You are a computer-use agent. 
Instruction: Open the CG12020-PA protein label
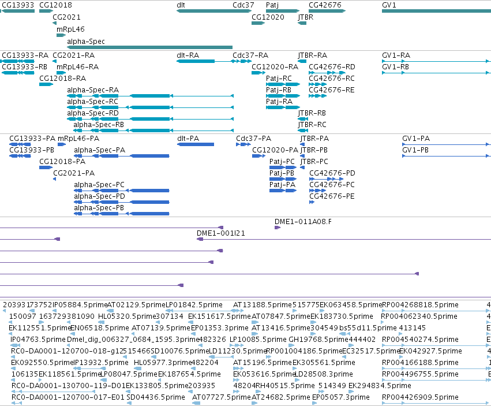(x=275, y=150)
